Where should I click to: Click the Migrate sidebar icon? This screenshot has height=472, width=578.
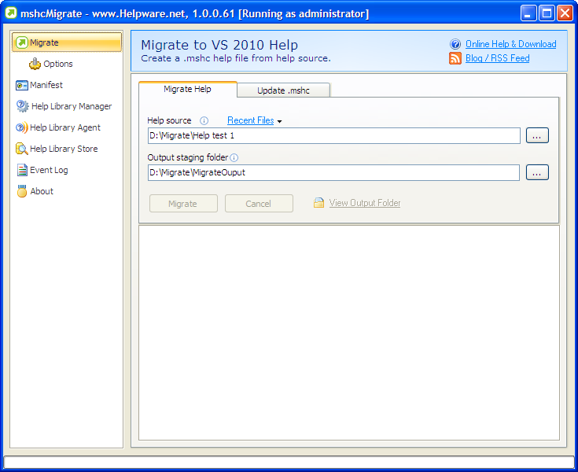coord(22,42)
